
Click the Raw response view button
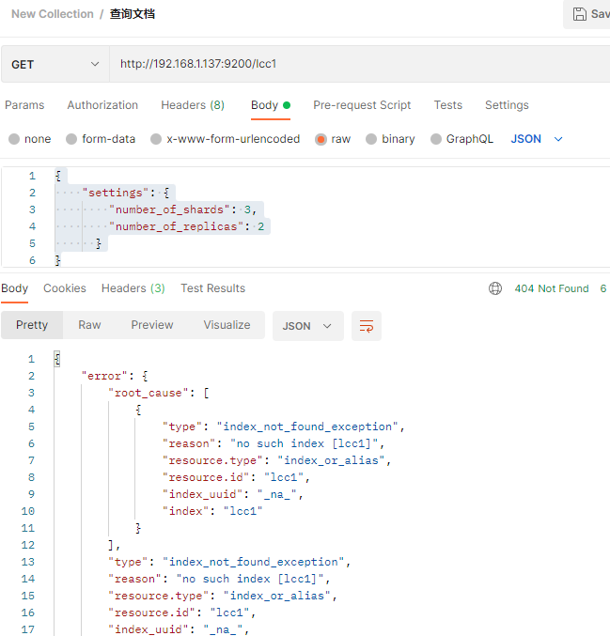coord(89,325)
